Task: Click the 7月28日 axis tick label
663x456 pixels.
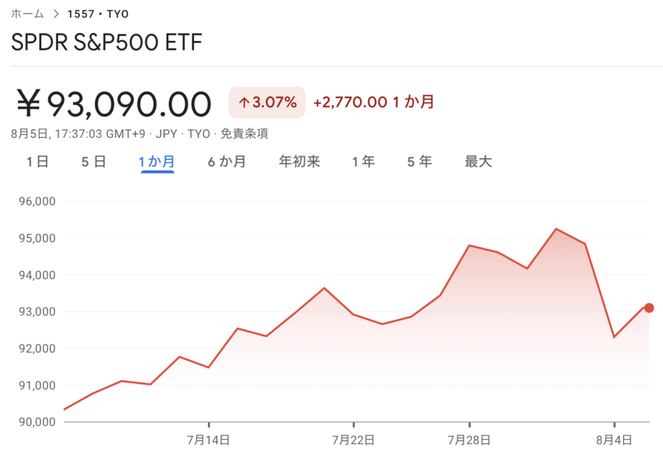Action: pyautogui.click(x=469, y=440)
